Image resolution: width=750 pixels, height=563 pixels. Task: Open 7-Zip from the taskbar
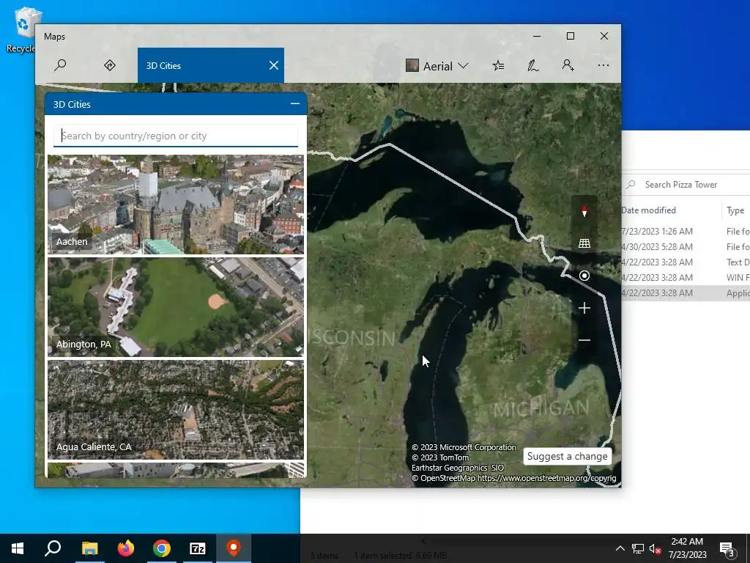coord(198,548)
